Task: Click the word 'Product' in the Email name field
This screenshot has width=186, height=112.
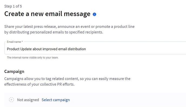Action: 13,49
